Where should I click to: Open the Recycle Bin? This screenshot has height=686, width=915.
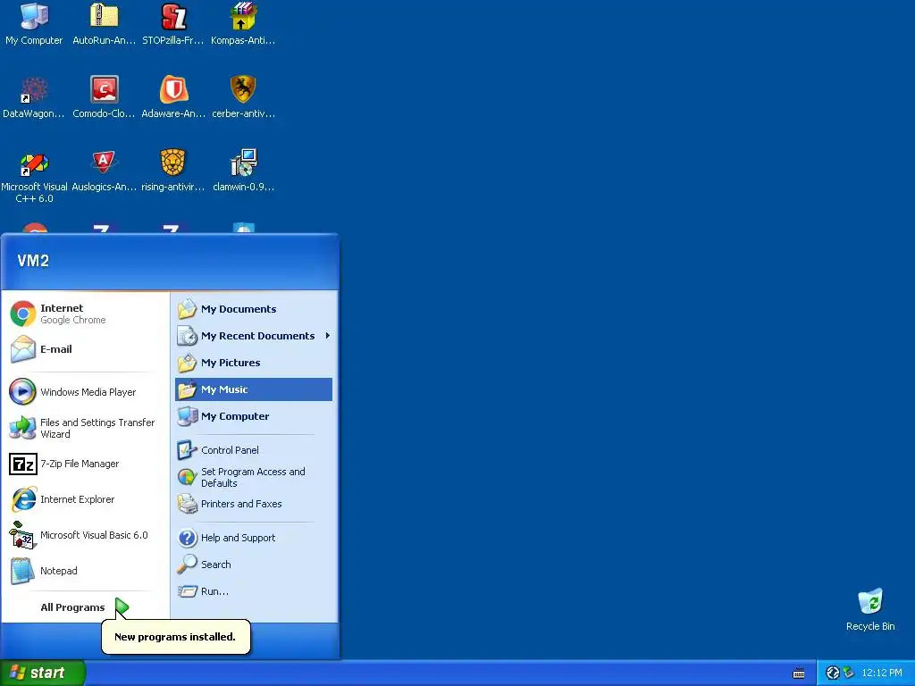(x=870, y=609)
